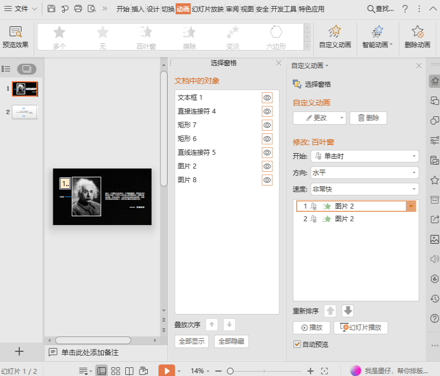Switch to the 开始 ribbon tab
This screenshot has height=376, width=440.
[123, 9]
